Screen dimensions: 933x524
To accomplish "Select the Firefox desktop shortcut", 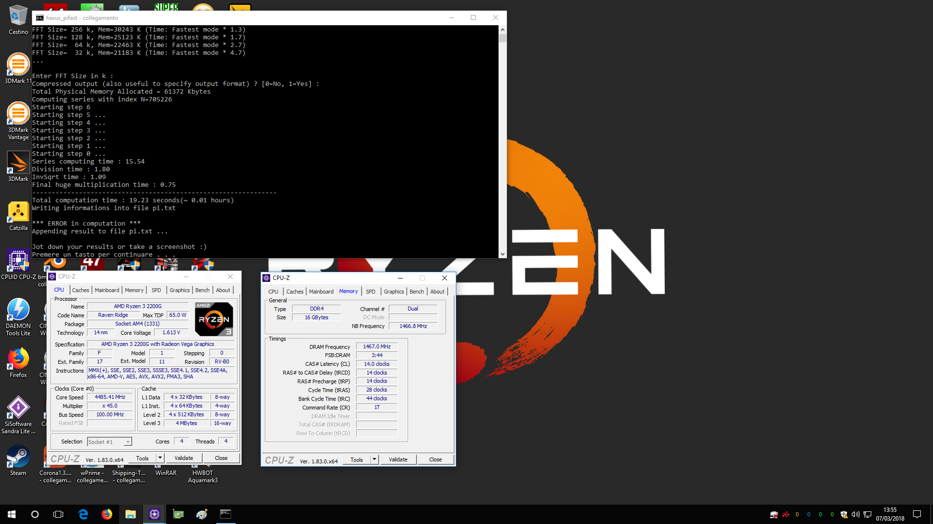I will pyautogui.click(x=18, y=363).
